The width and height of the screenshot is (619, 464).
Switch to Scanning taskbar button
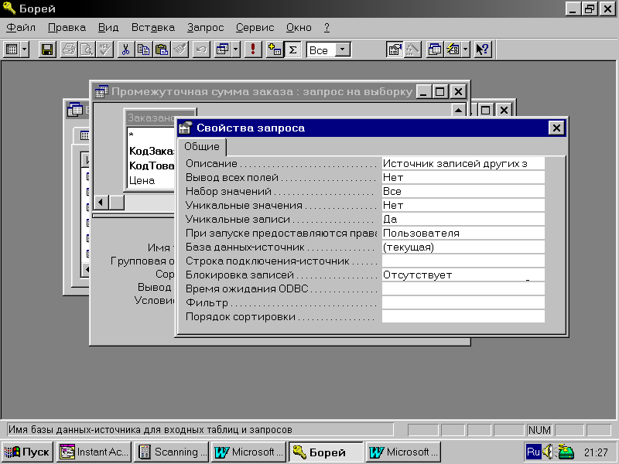click(x=171, y=452)
